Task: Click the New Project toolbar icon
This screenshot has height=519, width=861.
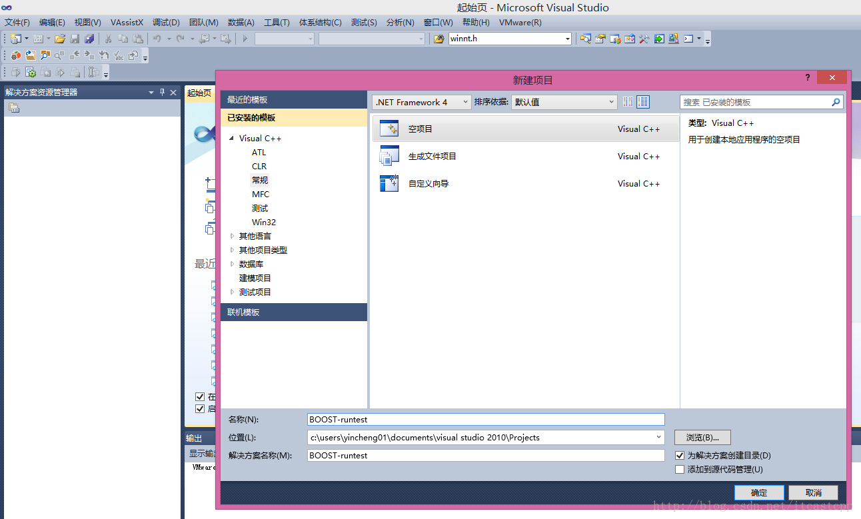Action: 15,39
